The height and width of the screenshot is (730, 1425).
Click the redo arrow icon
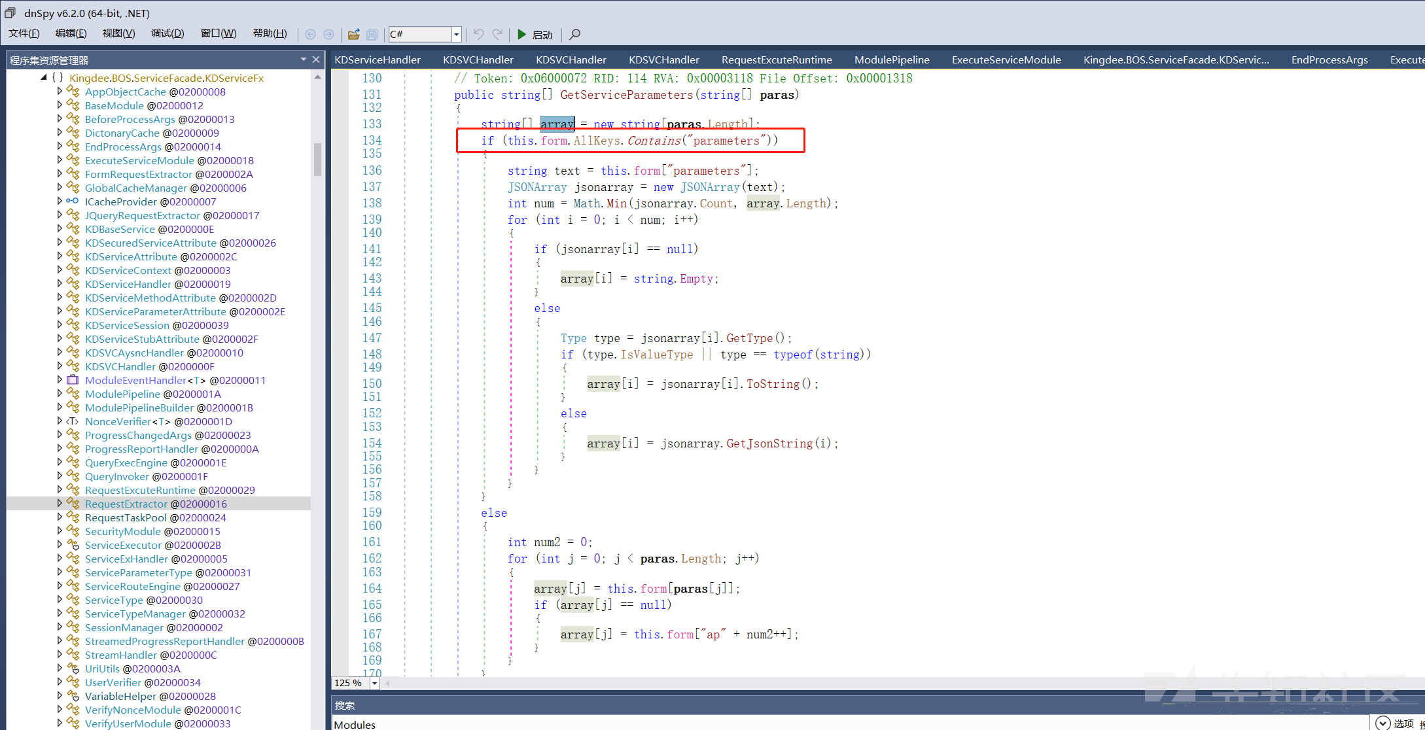[497, 34]
